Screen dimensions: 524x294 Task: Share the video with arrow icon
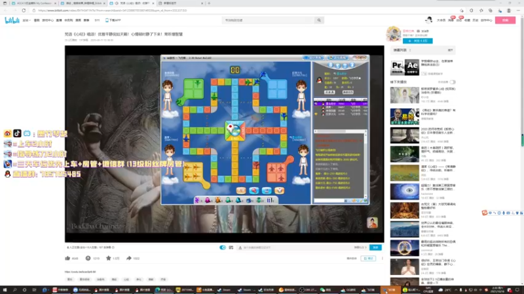pos(128,258)
